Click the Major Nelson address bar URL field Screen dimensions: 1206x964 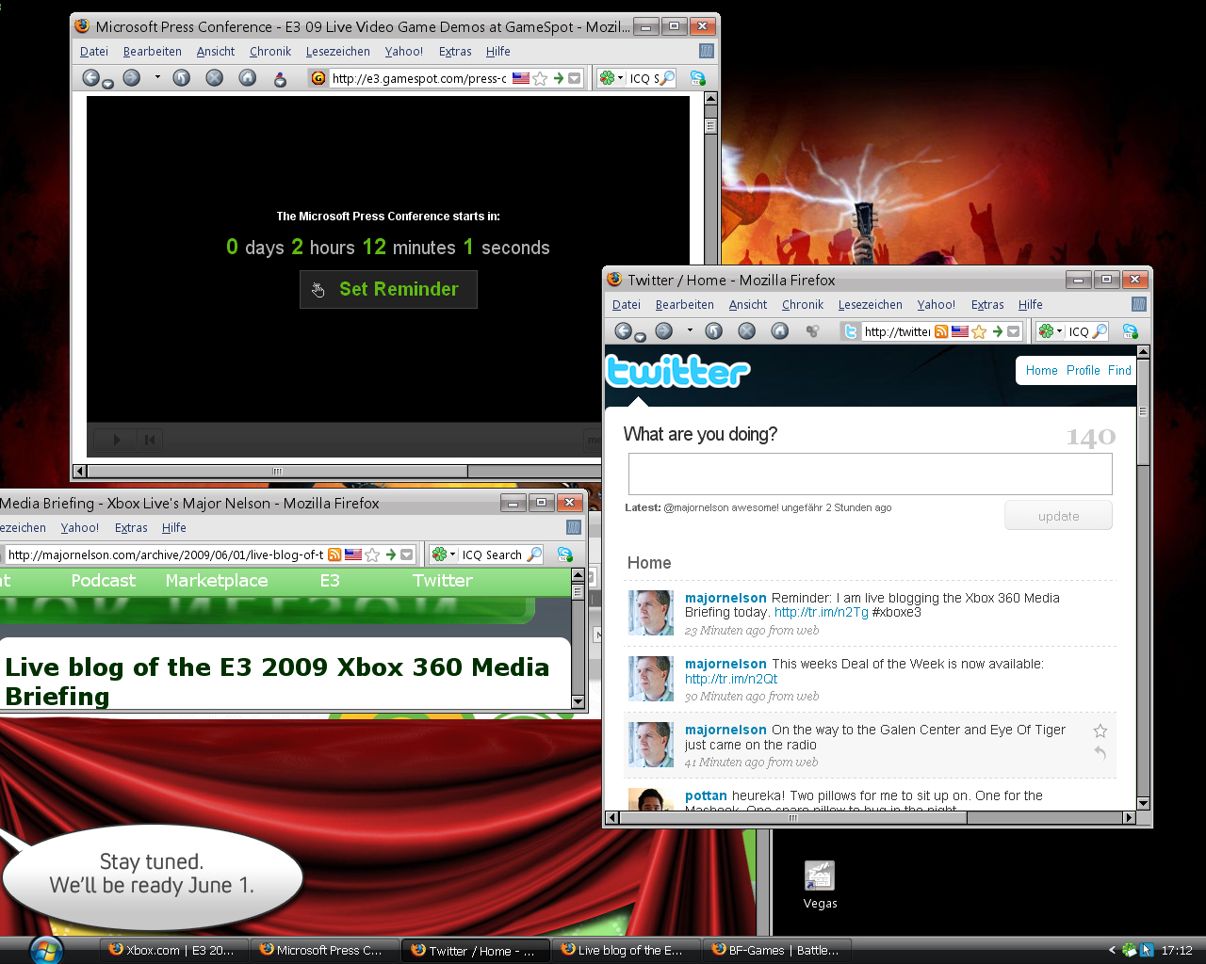166,554
